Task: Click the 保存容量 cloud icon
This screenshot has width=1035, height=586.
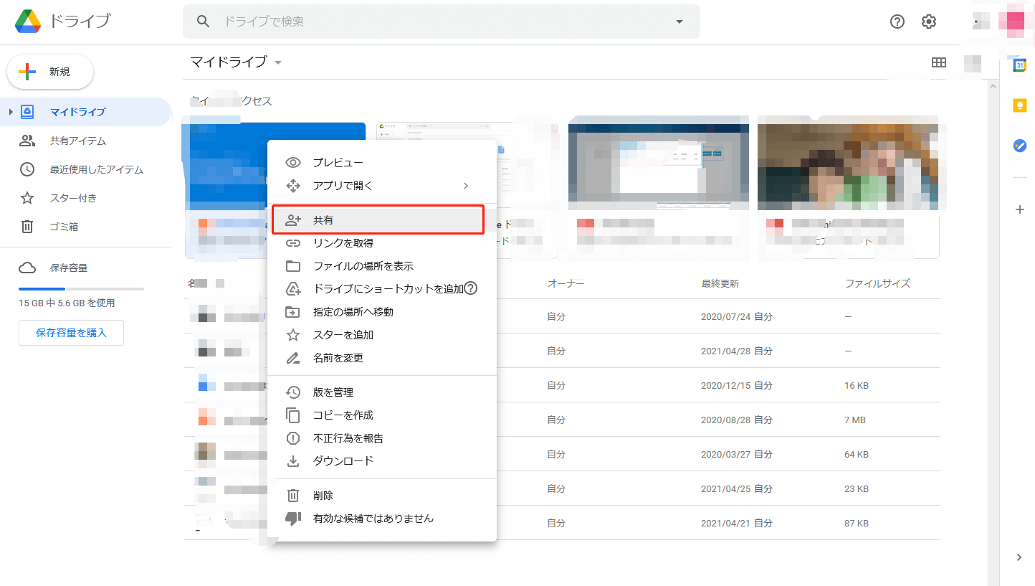Action: tap(27, 267)
